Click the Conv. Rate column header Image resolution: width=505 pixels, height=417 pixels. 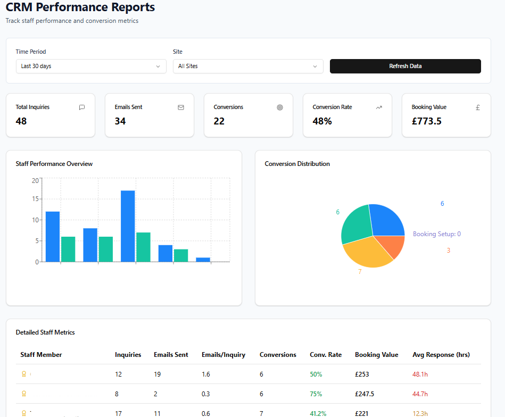[326, 355]
